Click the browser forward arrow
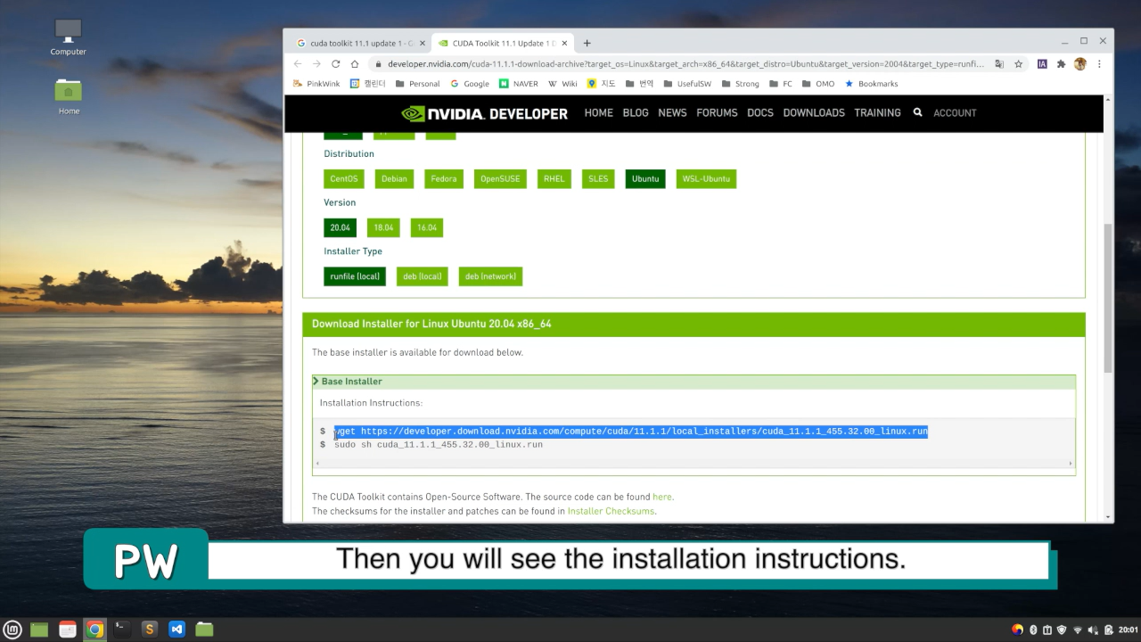The width and height of the screenshot is (1141, 642). point(316,64)
